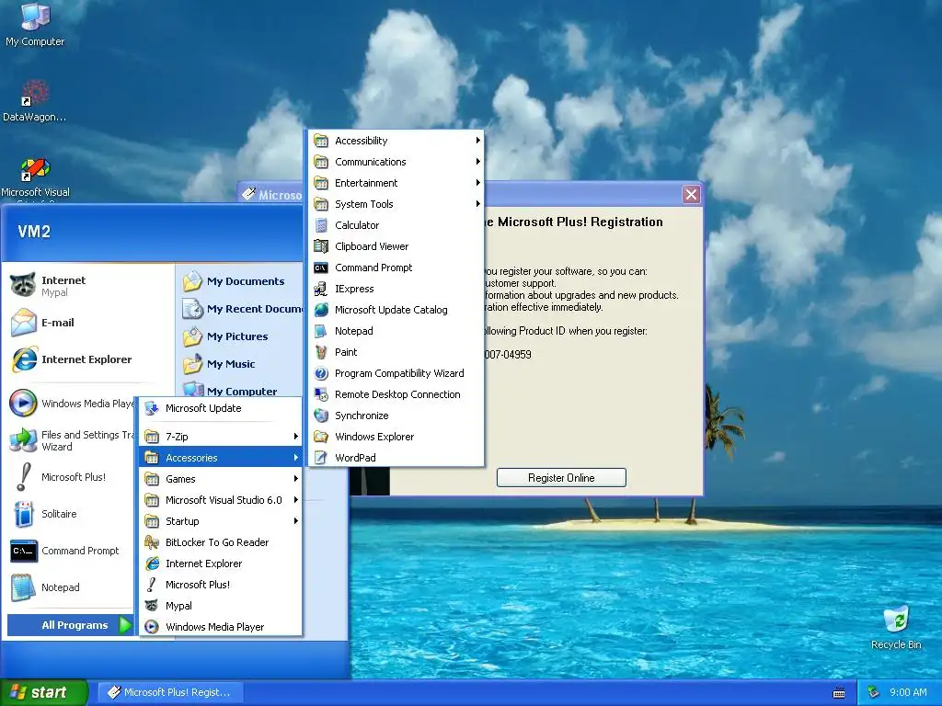Open Internet Explorer icon in All Programs list
This screenshot has width=942, height=706.
[x=152, y=564]
